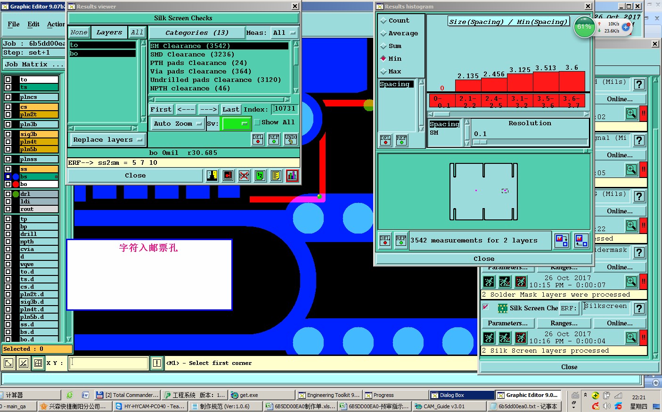Select Min radio option
The height and width of the screenshot is (412, 662).
384,59
